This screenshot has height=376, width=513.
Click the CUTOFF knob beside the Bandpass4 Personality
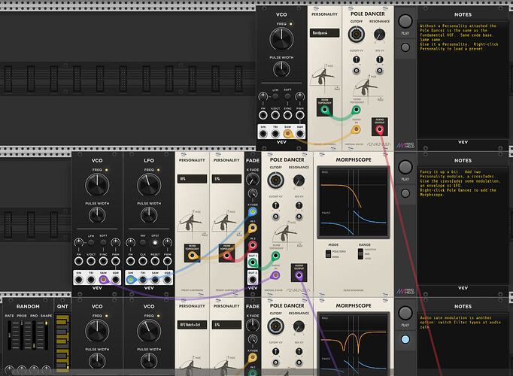(357, 34)
